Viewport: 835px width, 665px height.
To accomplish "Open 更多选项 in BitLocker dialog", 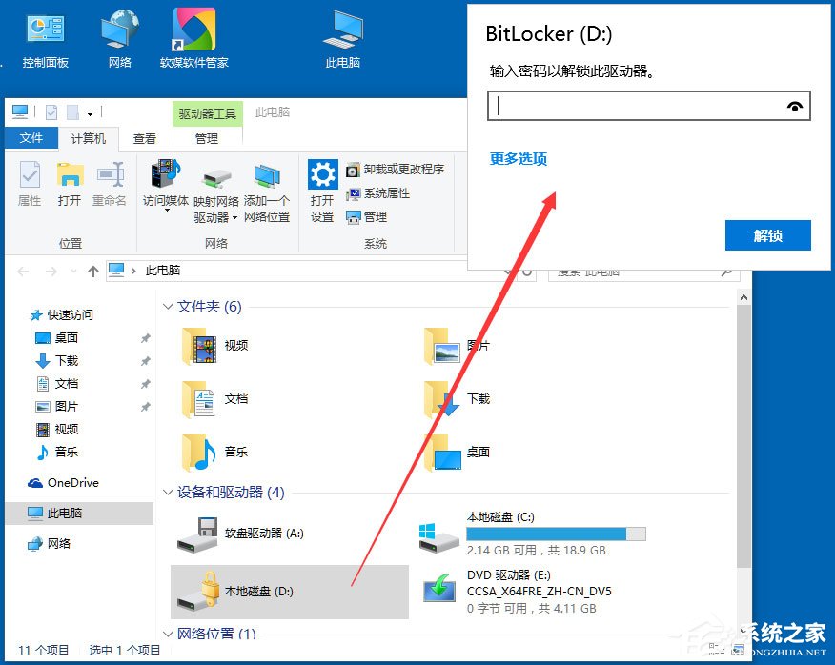I will point(518,161).
